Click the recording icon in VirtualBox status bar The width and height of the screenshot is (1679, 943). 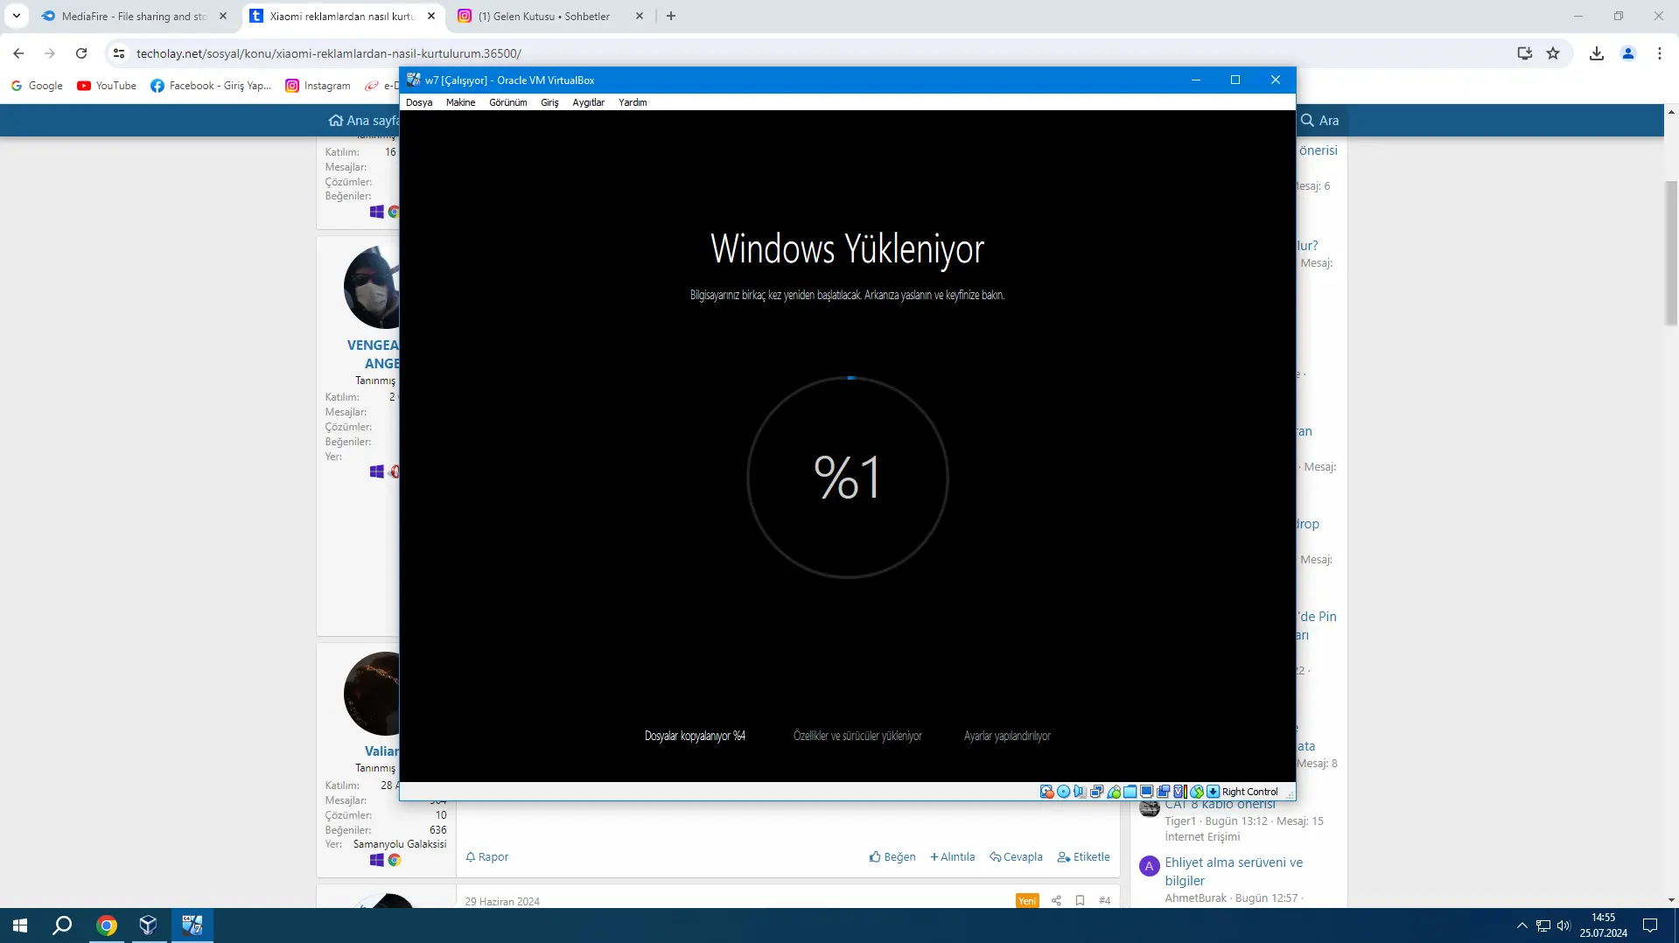(1163, 792)
